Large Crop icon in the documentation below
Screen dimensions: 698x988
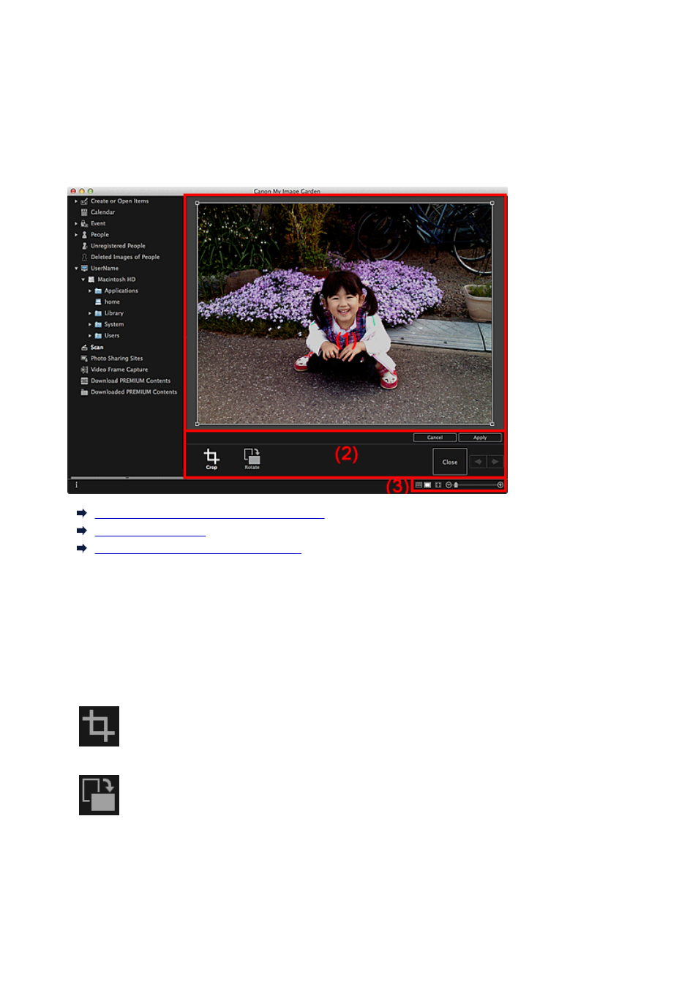99,726
